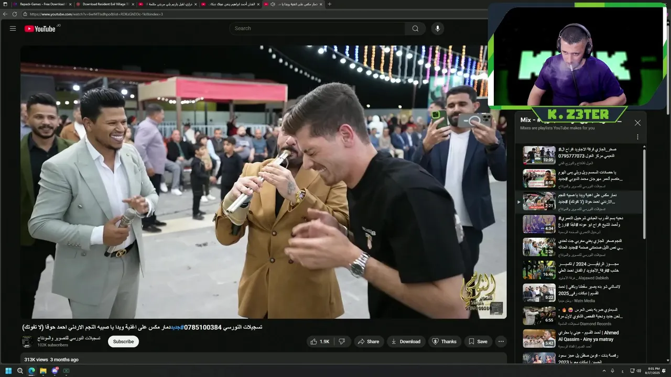Mute the active tab via speaker icon
Viewport: 671px width, 377px height.
(x=273, y=4)
